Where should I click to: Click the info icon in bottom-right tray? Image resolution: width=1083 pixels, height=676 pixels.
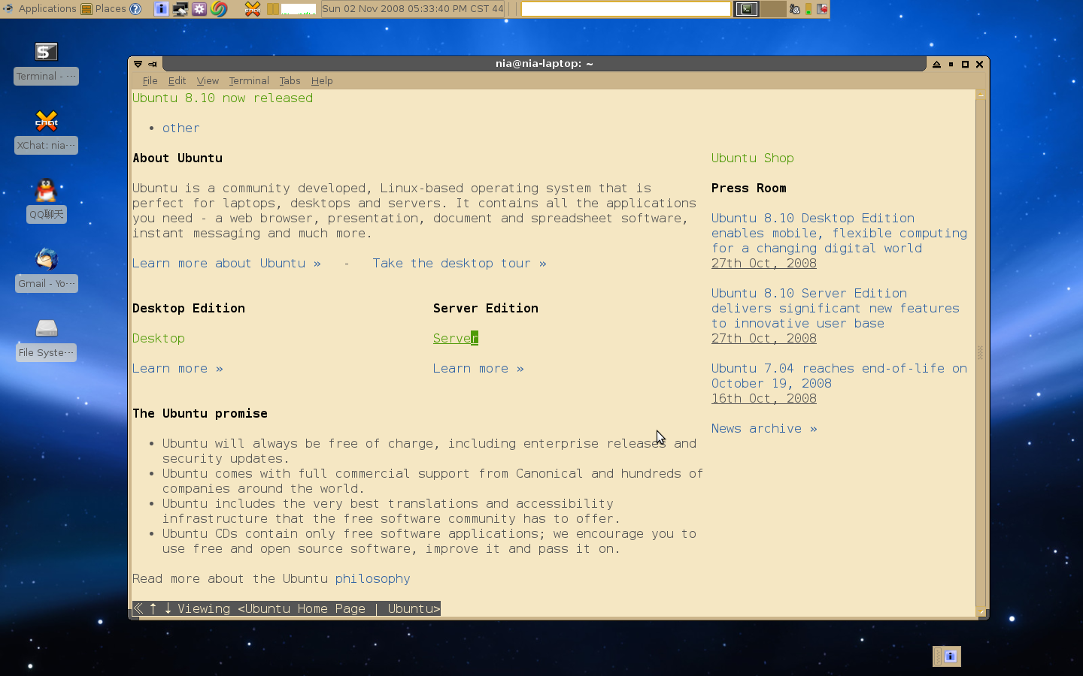point(951,656)
